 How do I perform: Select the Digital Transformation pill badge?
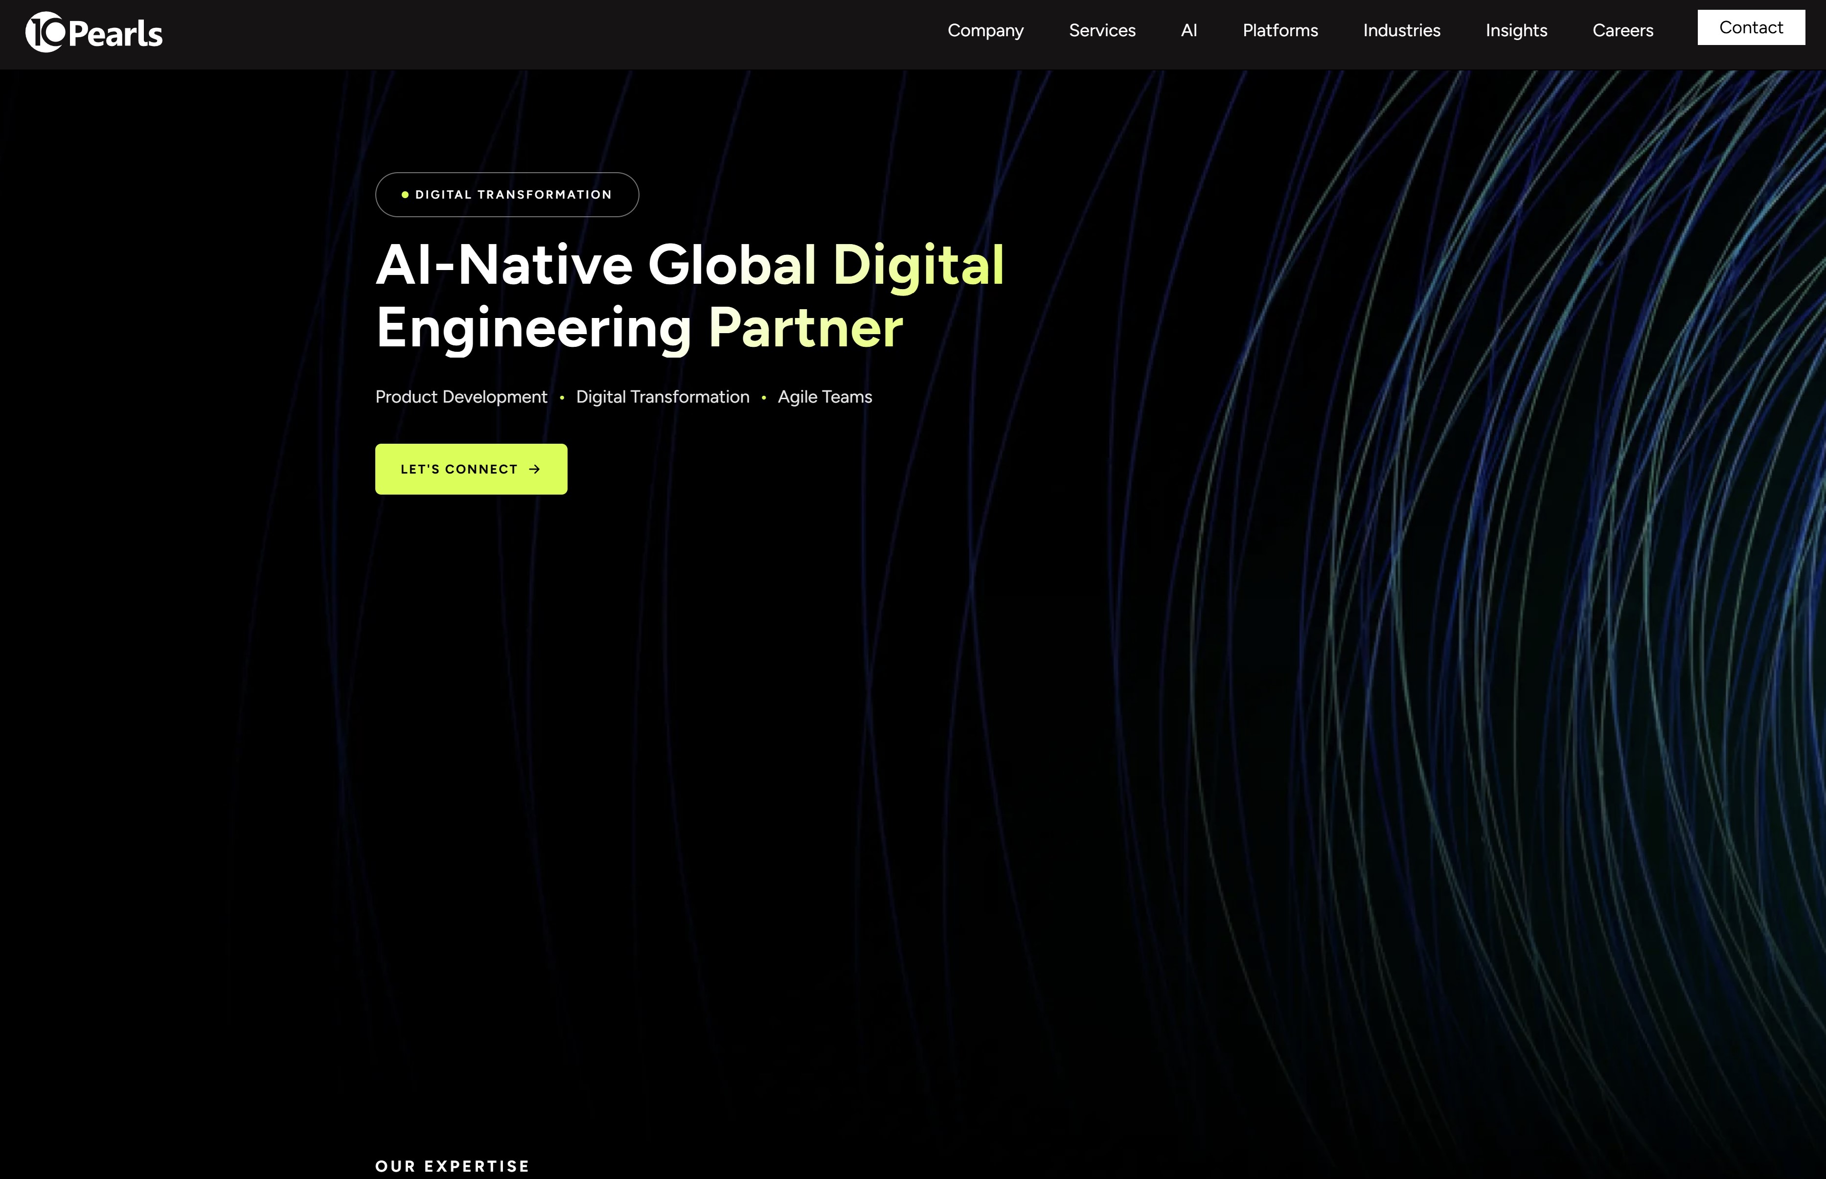507,194
